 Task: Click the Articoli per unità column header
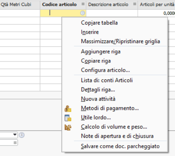coord(156,4)
